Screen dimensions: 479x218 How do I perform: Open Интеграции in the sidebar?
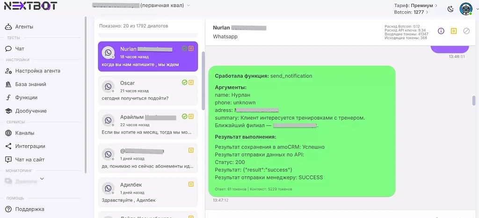pyautogui.click(x=30, y=146)
